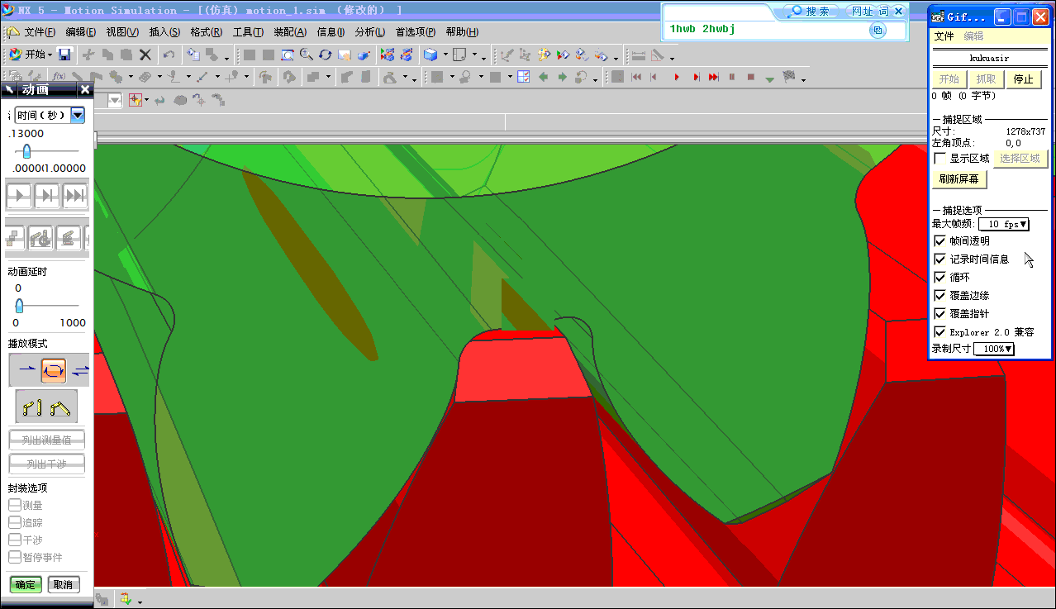Click the green left arrow icon
Viewport: 1056px width, 609px height.
543,77
